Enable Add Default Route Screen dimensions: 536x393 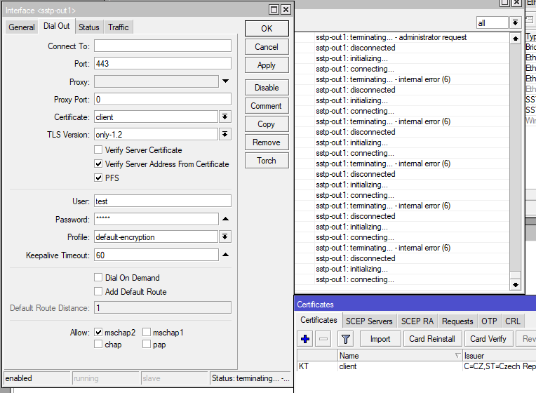[98, 291]
